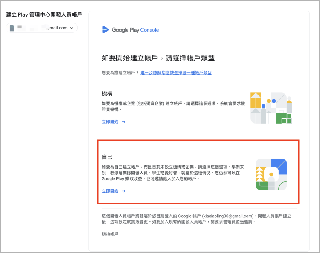The width and height of the screenshot is (320, 253).
Task: Click the heading 如要開始建立帳戶，請選擇帳戶類型
Action: [158, 58]
